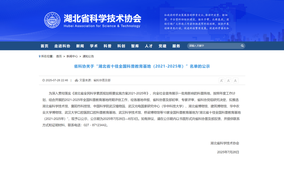Click the 文章来源 label
This screenshot has height=186, width=284.
point(86,80)
